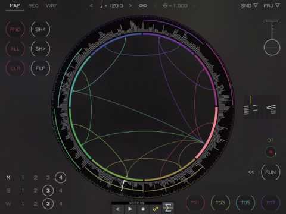The image size is (286, 214).
Task: Open the WRP tab
Action: [51, 5]
